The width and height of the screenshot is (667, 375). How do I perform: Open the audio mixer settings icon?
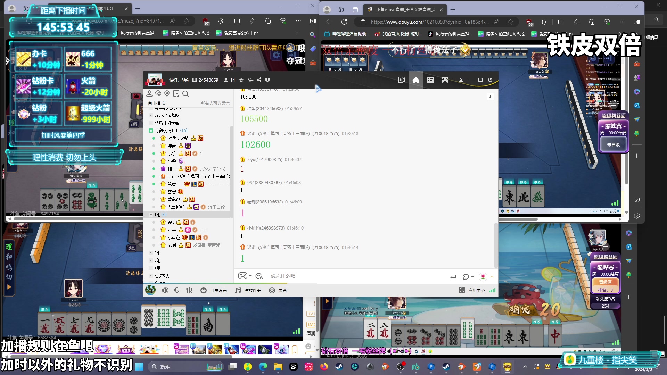[189, 290]
